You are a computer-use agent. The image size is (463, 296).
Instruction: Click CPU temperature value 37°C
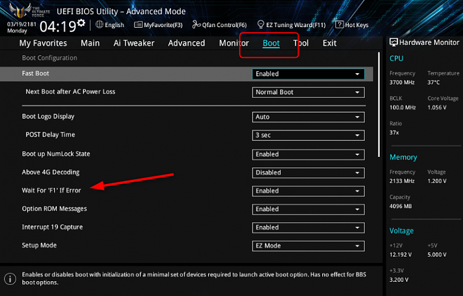tap(433, 82)
